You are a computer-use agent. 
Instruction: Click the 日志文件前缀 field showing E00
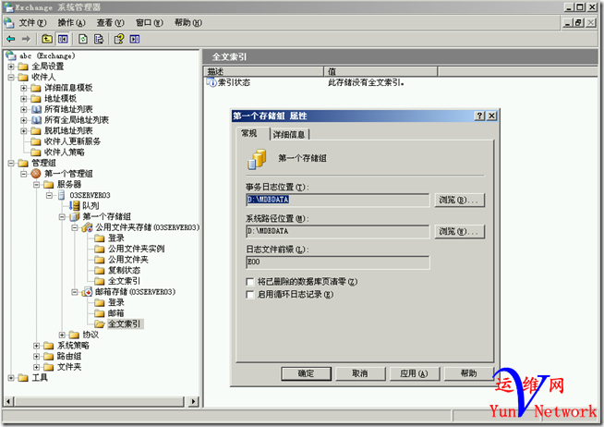click(338, 262)
